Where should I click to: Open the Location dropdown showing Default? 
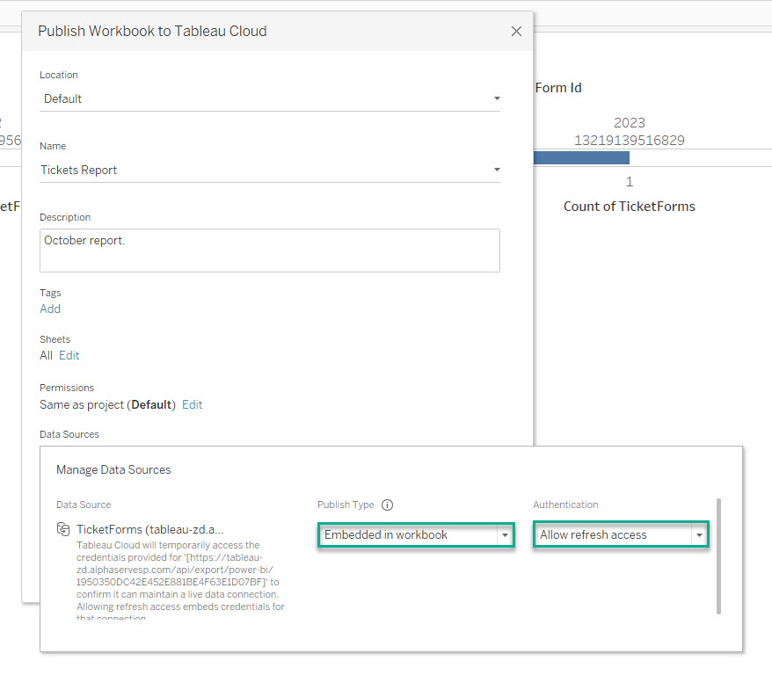point(270,98)
